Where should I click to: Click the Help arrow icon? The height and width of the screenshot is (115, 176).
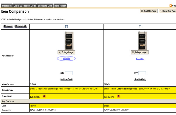coord(170,6)
